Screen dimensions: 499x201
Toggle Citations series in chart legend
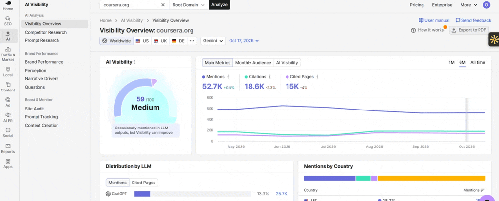[255, 76]
